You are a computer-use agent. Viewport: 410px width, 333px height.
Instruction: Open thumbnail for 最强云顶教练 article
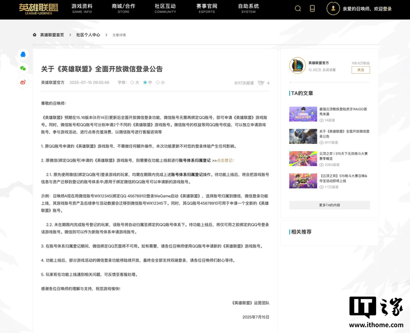tap(303, 114)
